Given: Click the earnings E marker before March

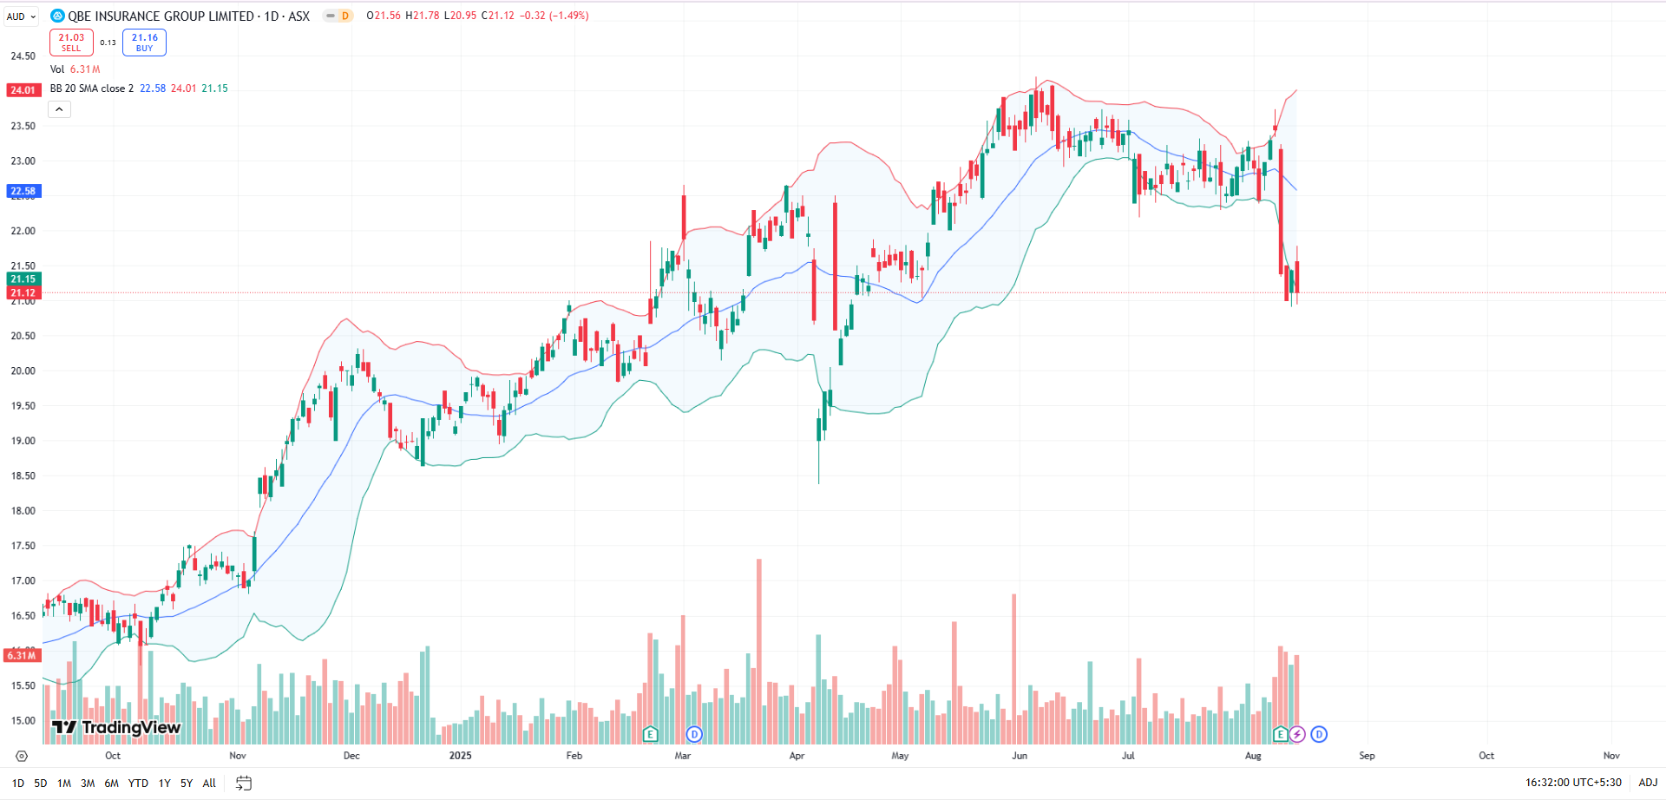Looking at the screenshot, I should pos(651,734).
